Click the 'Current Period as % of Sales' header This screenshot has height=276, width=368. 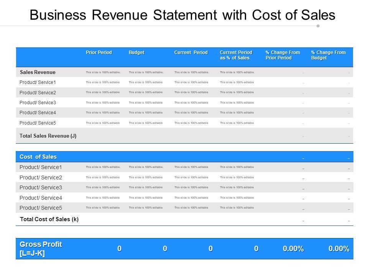point(236,55)
